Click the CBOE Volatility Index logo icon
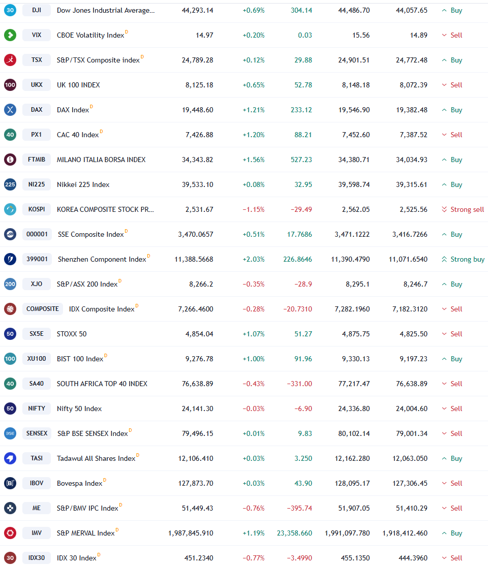 click(10, 35)
